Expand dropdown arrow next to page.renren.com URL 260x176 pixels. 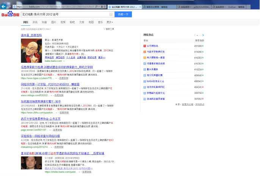point(50,130)
